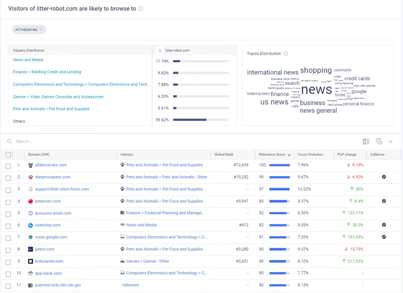Viewport: 403px width, 293px height.
Task: Sort by Relevance Score arrow
Action: 289,155
